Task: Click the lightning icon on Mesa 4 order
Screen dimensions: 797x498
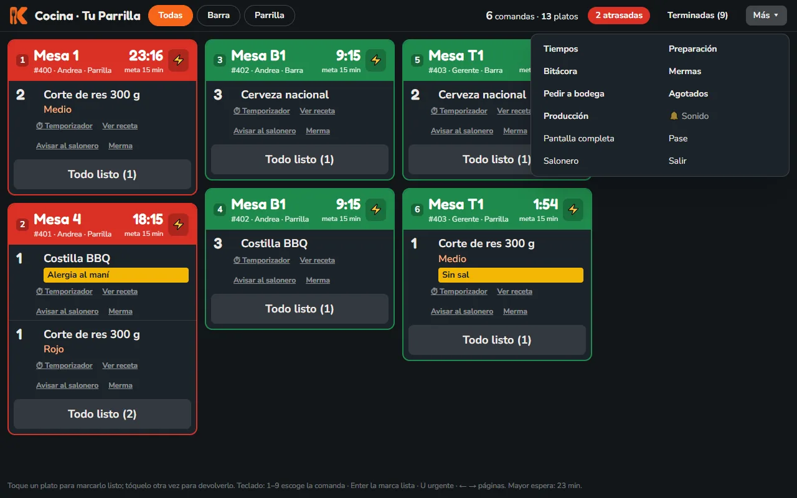Action: click(x=179, y=224)
